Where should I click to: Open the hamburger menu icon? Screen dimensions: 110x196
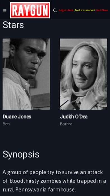point(4,11)
